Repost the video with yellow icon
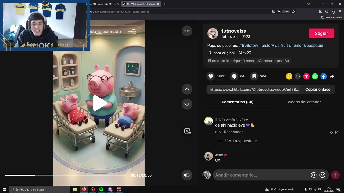The image size is (344, 193). pos(289,76)
